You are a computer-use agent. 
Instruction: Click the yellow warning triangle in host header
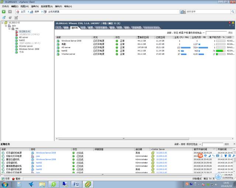tap(233, 22)
